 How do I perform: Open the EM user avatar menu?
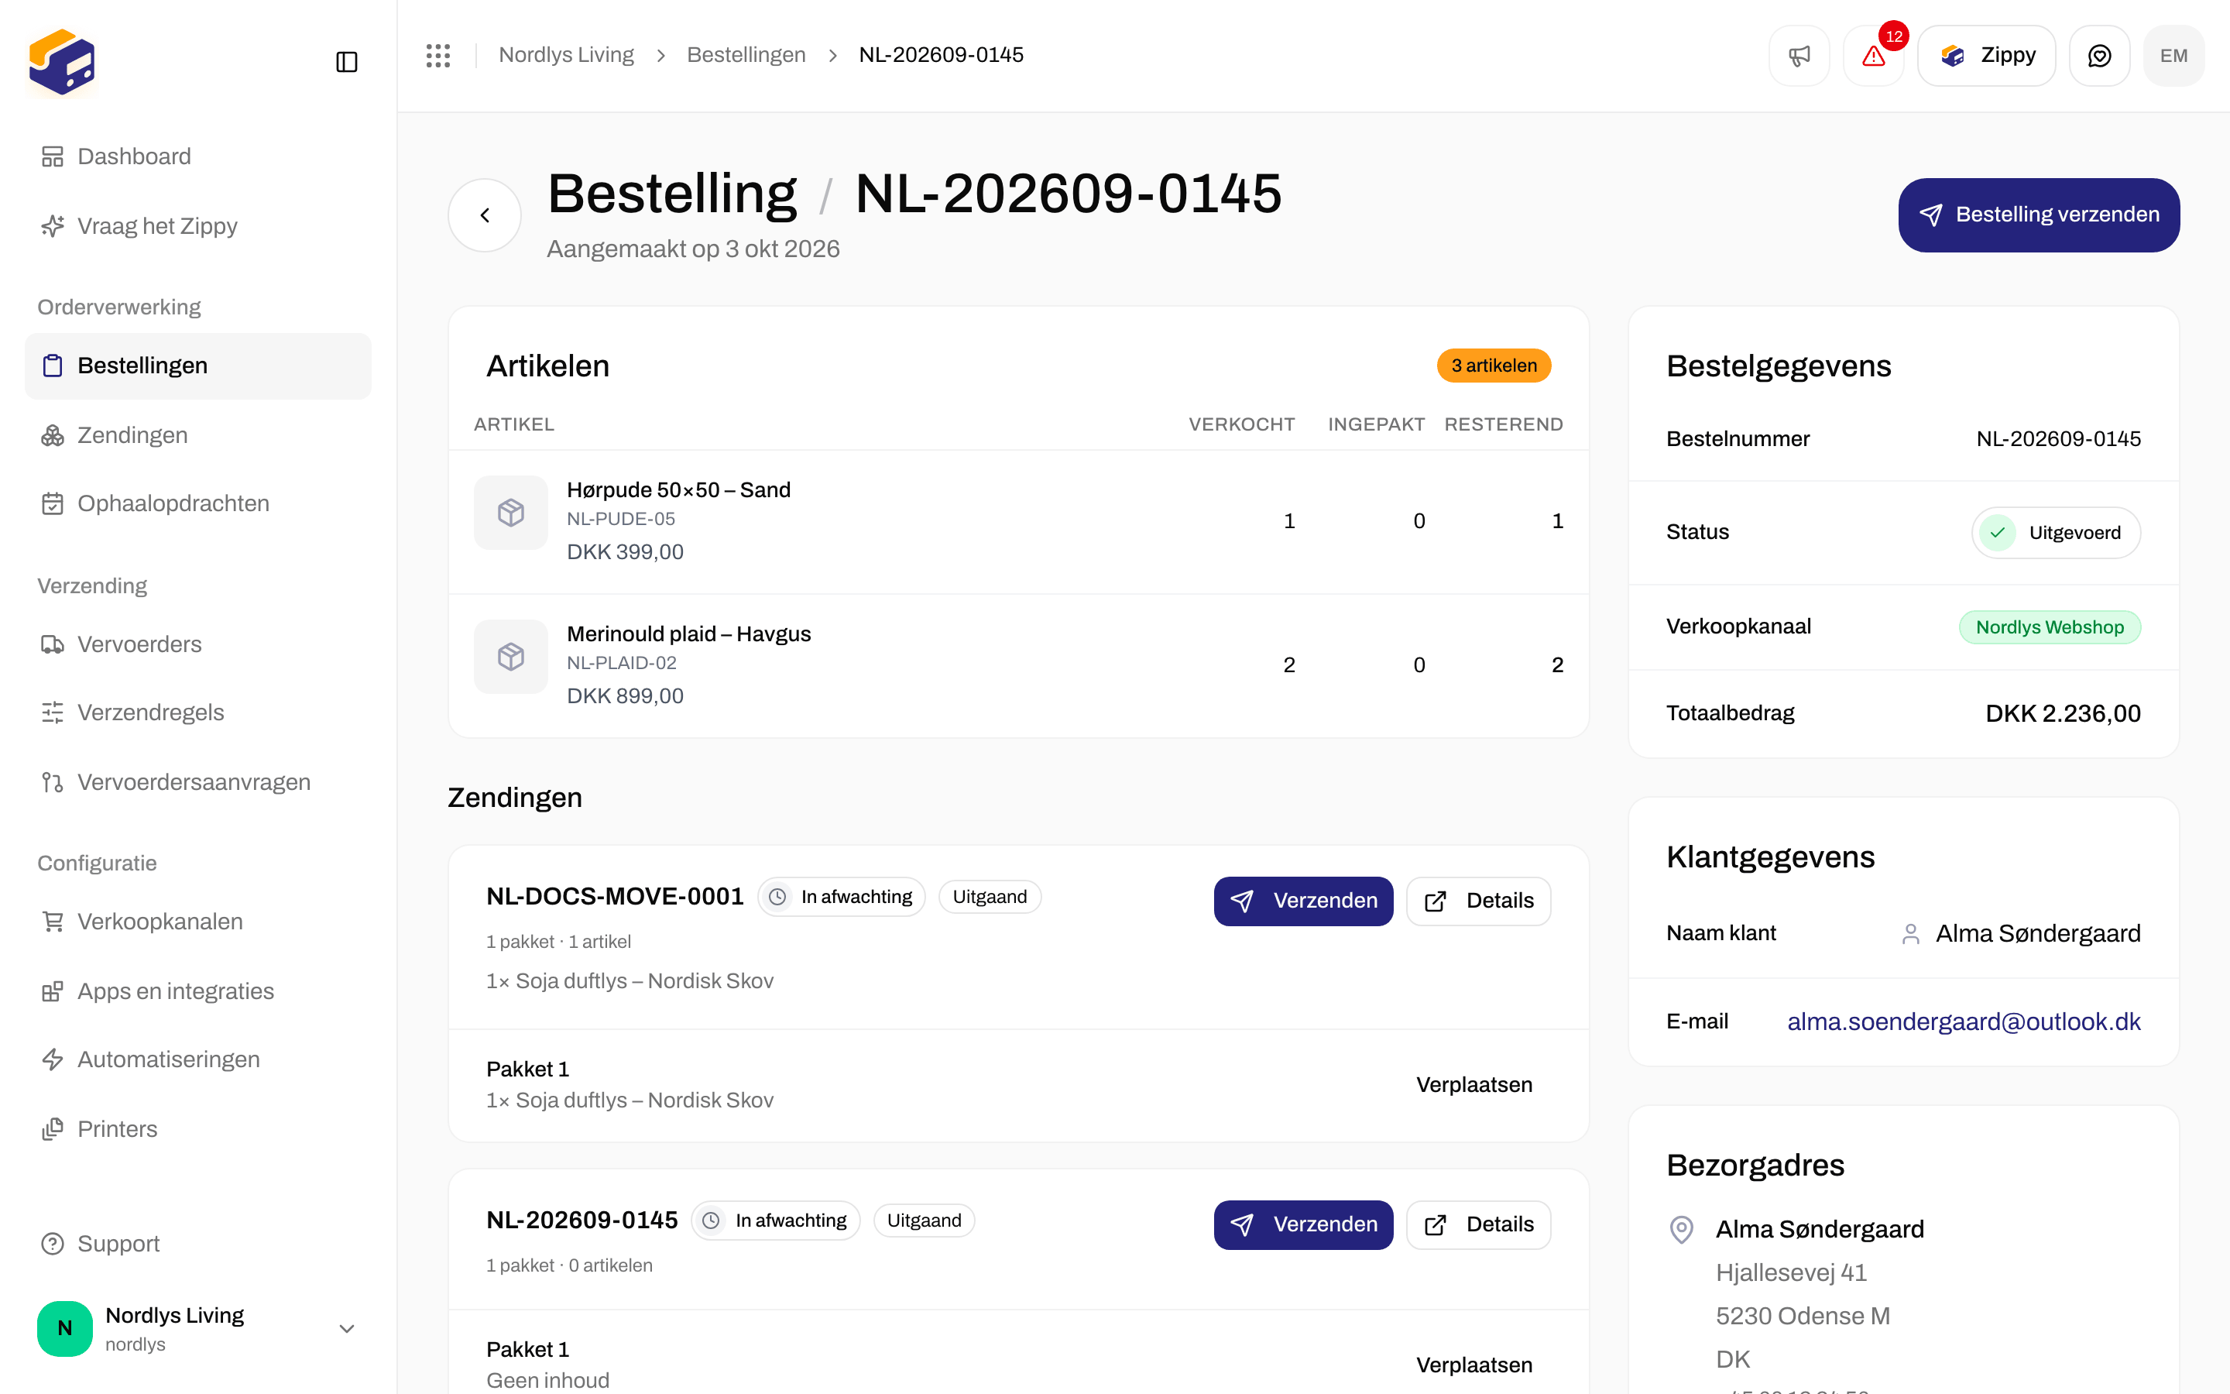pyautogui.click(x=2173, y=55)
